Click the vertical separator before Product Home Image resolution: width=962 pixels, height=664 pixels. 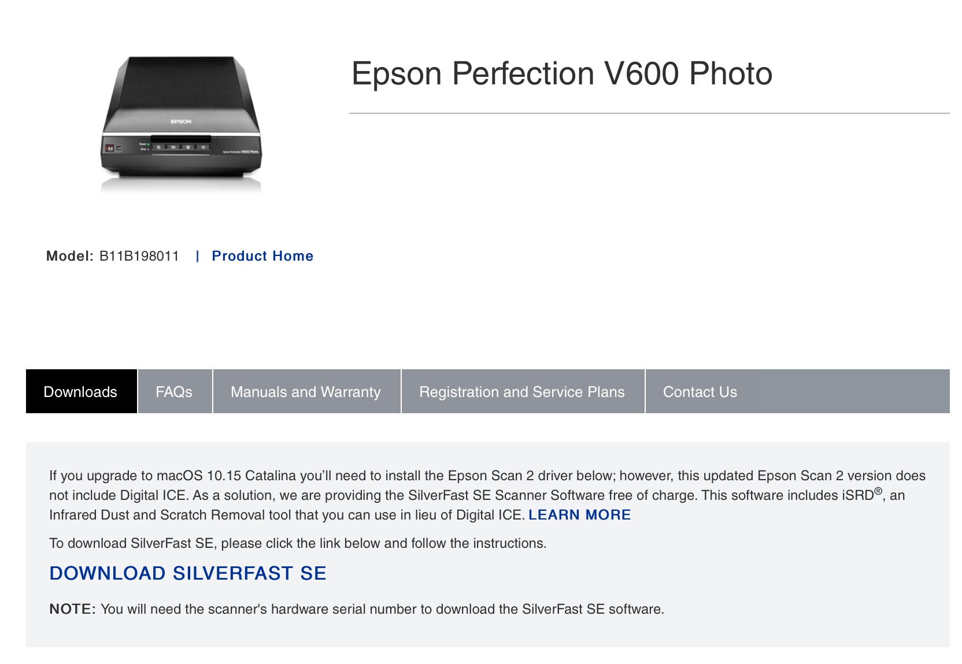tap(198, 256)
